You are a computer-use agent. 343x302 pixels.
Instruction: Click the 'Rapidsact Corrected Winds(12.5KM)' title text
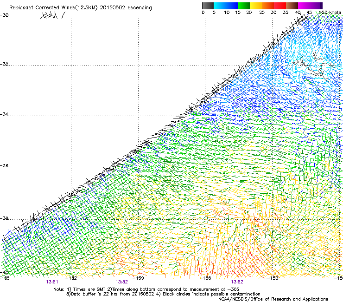coord(53,8)
